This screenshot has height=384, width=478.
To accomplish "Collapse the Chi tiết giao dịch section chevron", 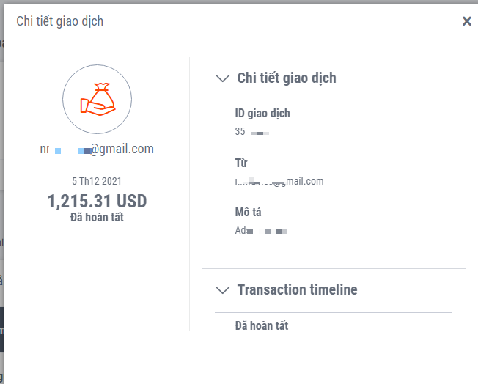I will [222, 78].
